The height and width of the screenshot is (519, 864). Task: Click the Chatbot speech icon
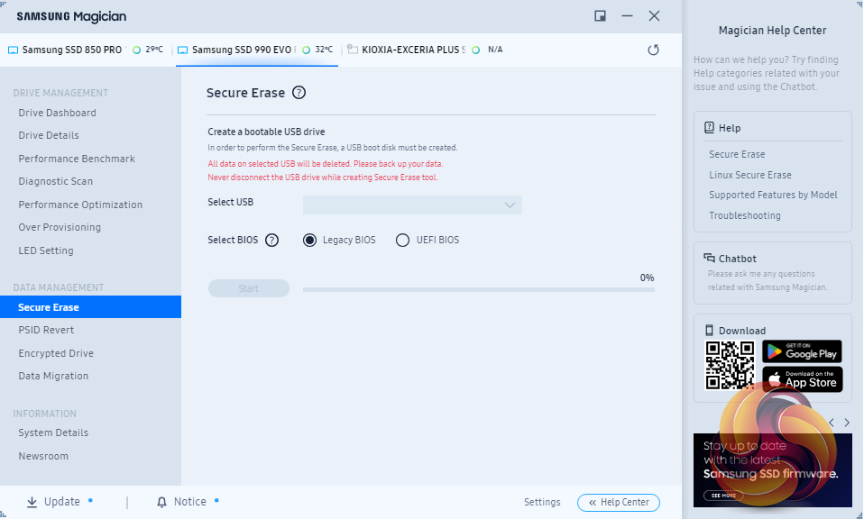709,258
